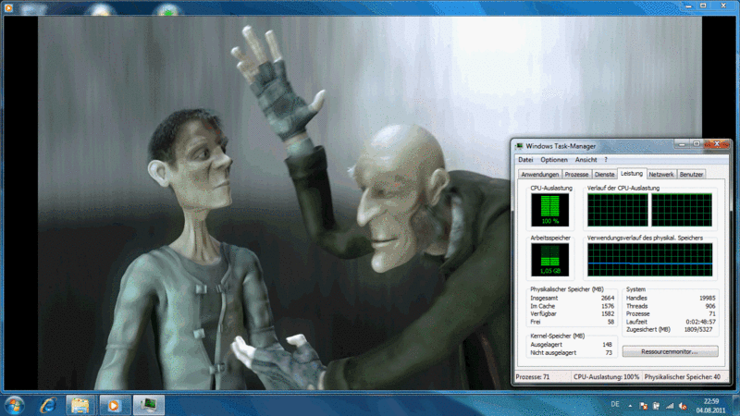740x416 pixels.
Task: Open the DE language indicator
Action: point(615,404)
